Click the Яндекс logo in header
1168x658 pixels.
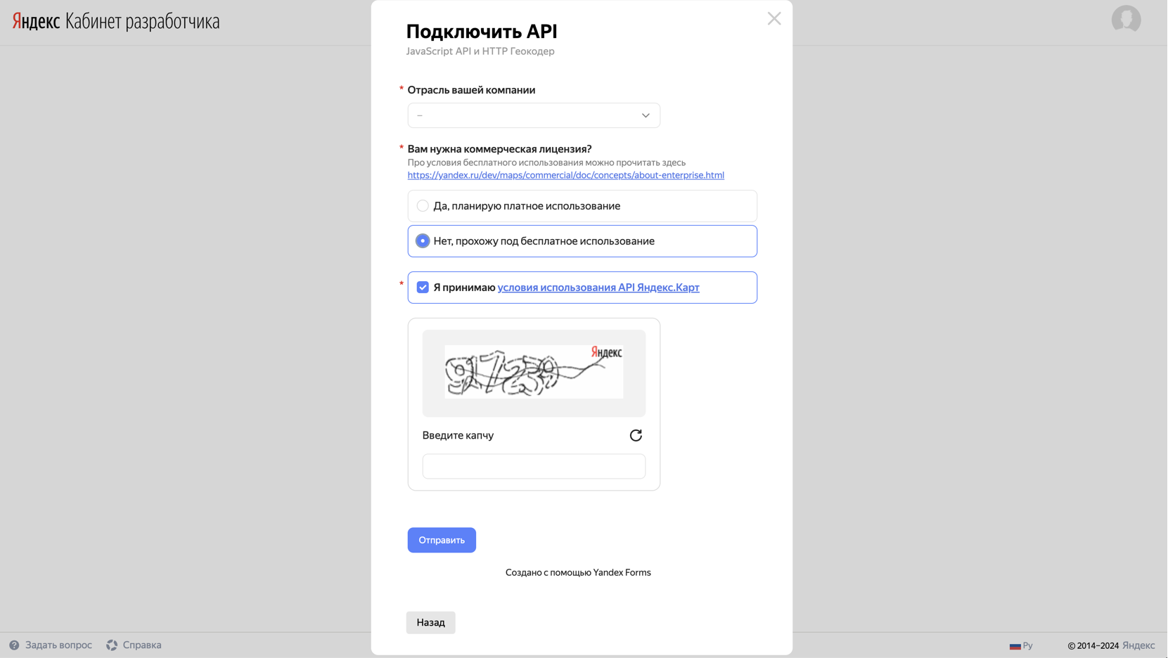pos(36,21)
